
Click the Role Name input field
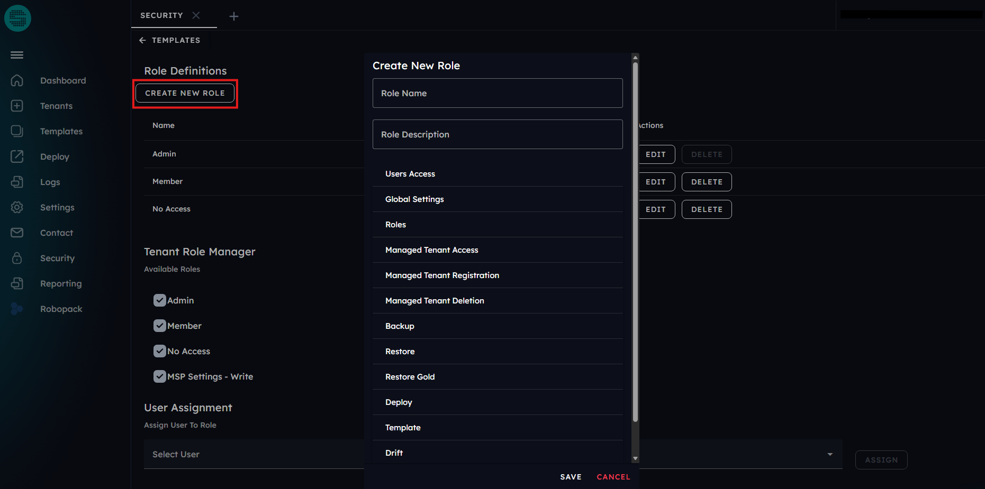[x=497, y=93]
